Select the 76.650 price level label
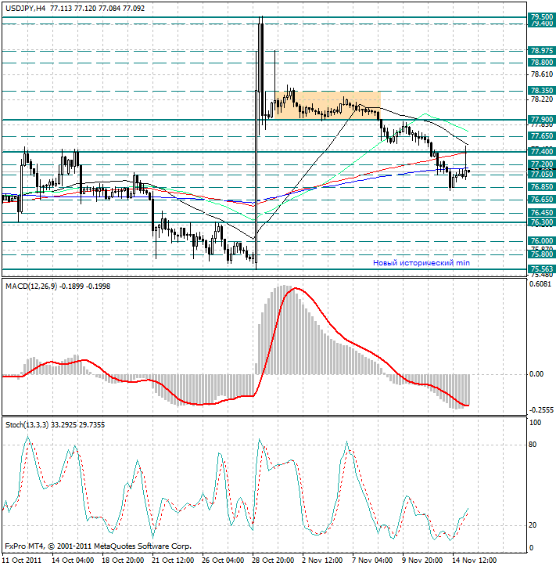The height and width of the screenshot is (566, 556). pyautogui.click(x=542, y=200)
